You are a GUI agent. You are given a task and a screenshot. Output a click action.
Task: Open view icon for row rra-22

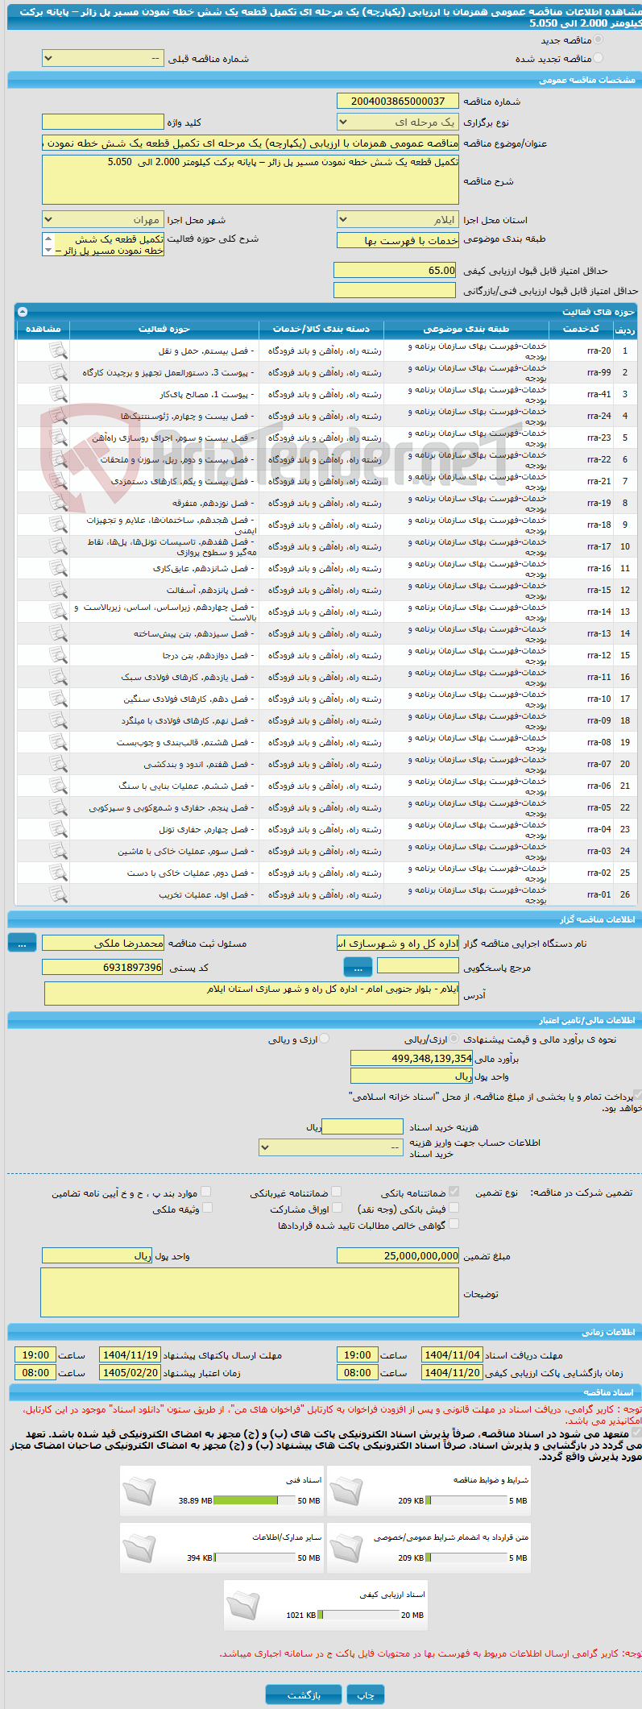tap(58, 459)
